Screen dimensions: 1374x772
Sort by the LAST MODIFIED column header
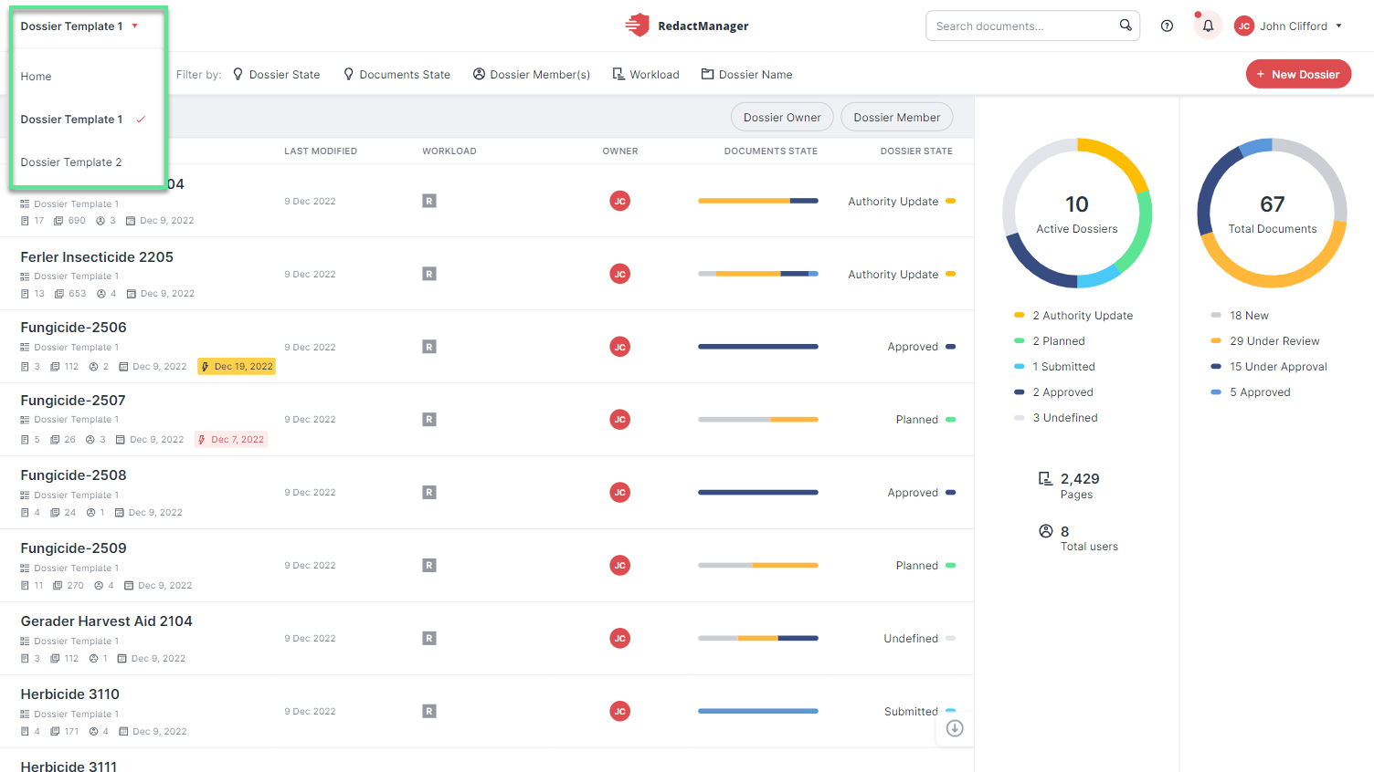(x=321, y=151)
